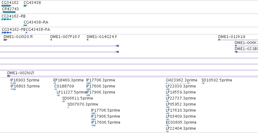
Task: Select the CG34162 gene arrow glyph
Action: 7,6
